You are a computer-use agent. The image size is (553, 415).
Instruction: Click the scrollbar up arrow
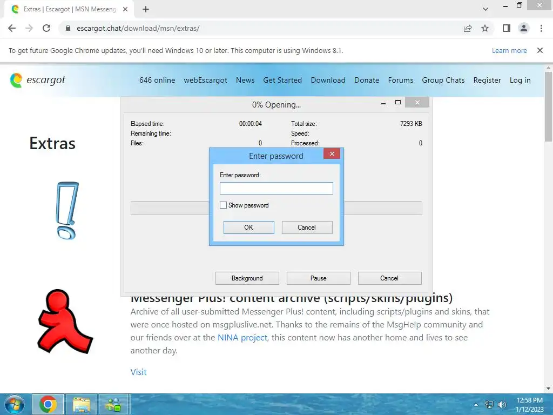pos(549,68)
